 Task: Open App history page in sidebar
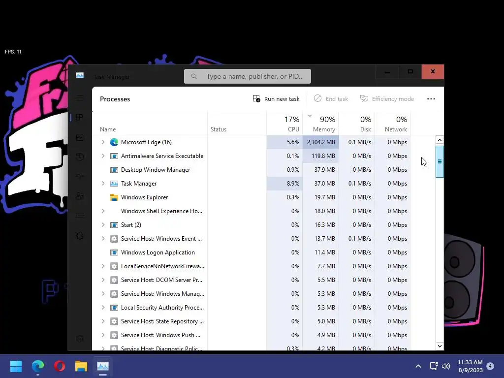pyautogui.click(x=80, y=157)
